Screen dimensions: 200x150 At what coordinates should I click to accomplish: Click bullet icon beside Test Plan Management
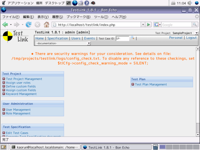(133, 84)
